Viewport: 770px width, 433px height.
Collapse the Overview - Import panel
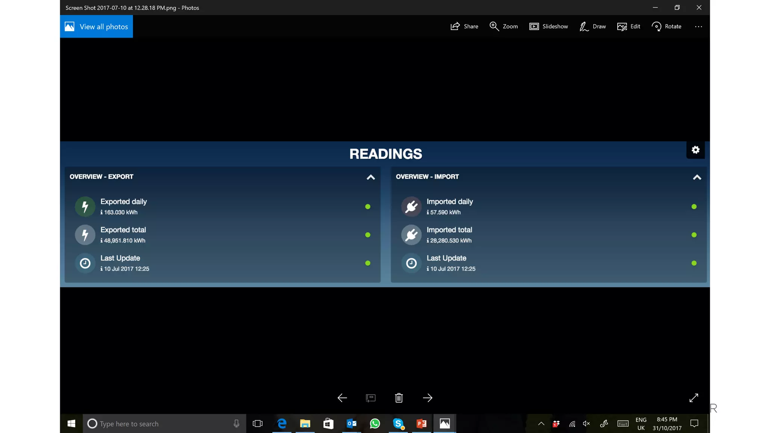(697, 177)
